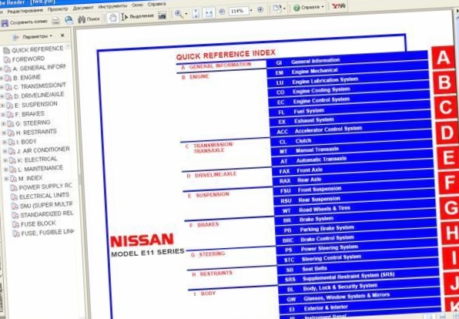Click the bookmarks options gear icon

(x=16, y=37)
